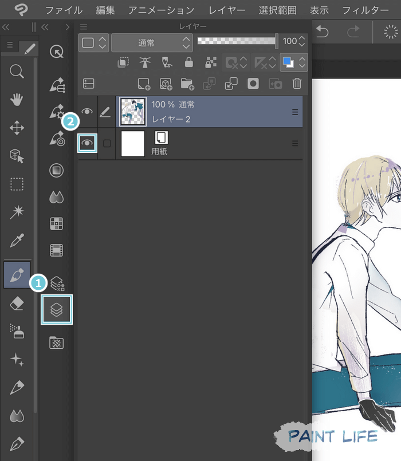Image resolution: width=401 pixels, height=461 pixels.
Task: Click the layer opacity slider bar
Action: [x=237, y=41]
